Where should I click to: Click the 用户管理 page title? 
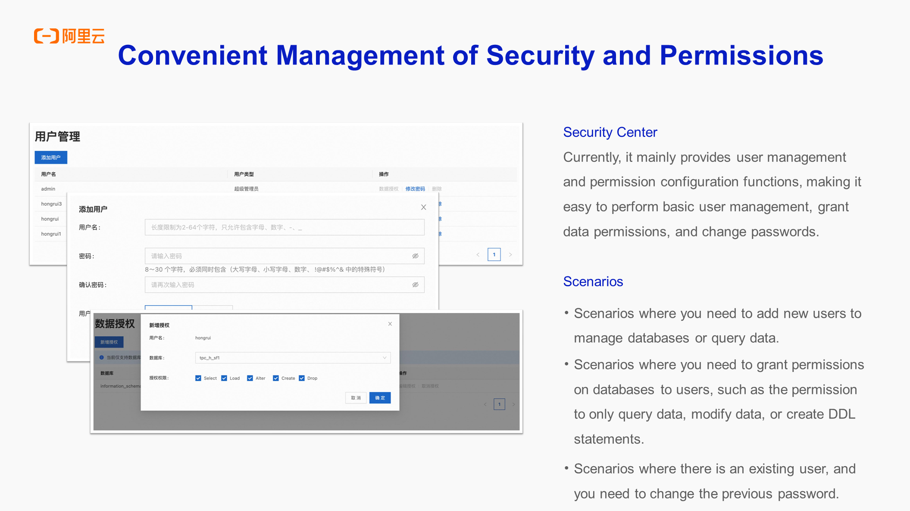(x=57, y=137)
